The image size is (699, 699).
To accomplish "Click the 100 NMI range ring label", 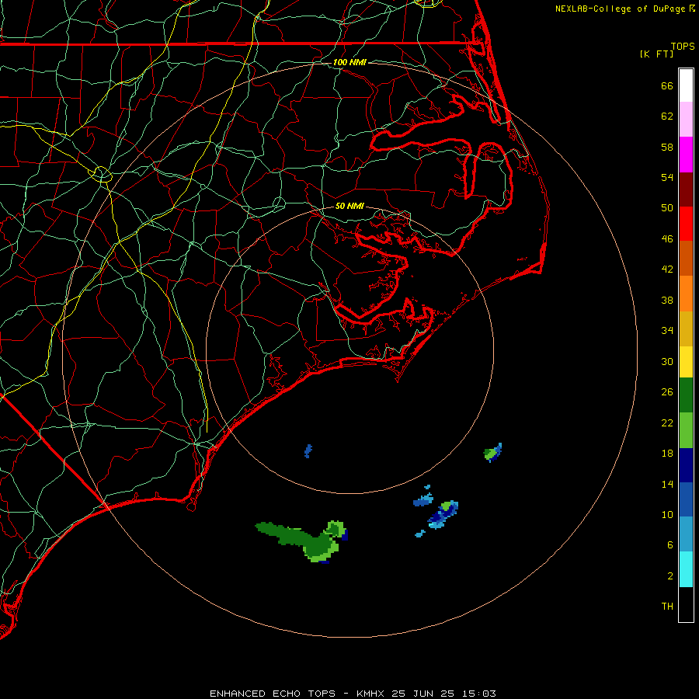I will click(349, 62).
